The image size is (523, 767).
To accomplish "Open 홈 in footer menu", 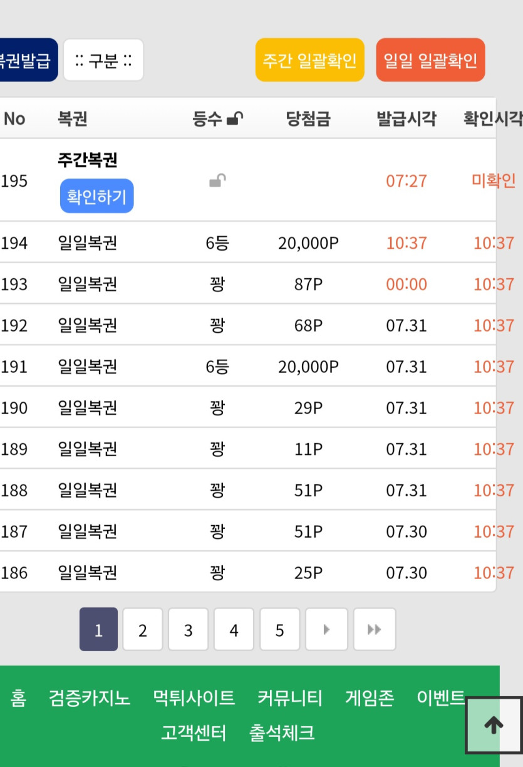I will [x=18, y=697].
